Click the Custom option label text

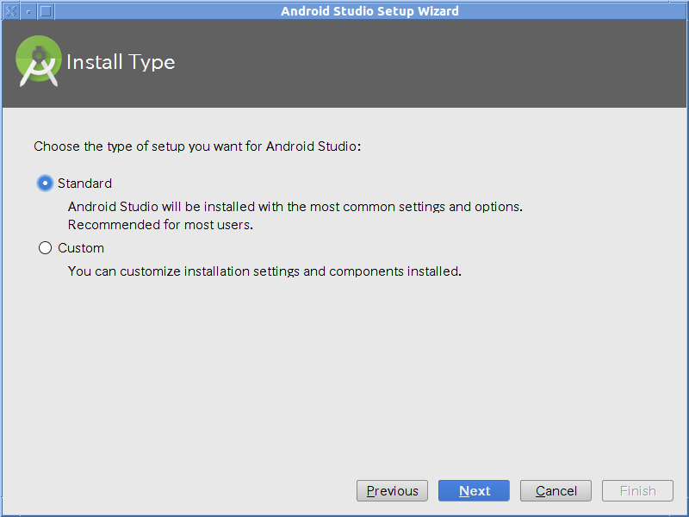81,248
